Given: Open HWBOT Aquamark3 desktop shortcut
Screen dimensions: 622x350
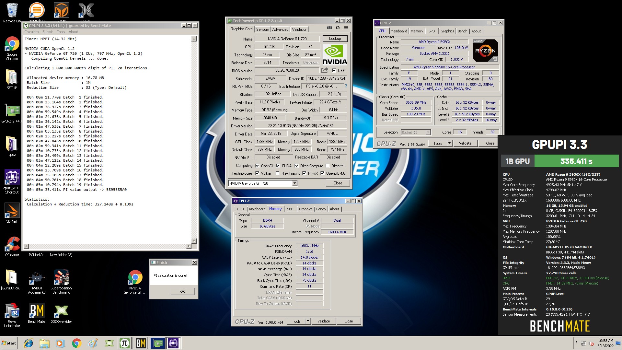Looking at the screenshot, I should pos(37,282).
